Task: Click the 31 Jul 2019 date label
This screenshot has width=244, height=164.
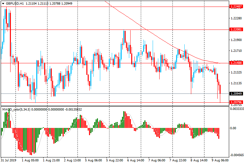Action: tap(9, 161)
